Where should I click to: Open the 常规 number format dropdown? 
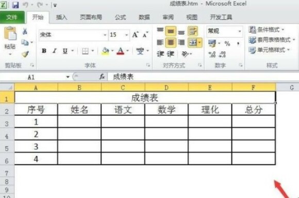(x=240, y=31)
